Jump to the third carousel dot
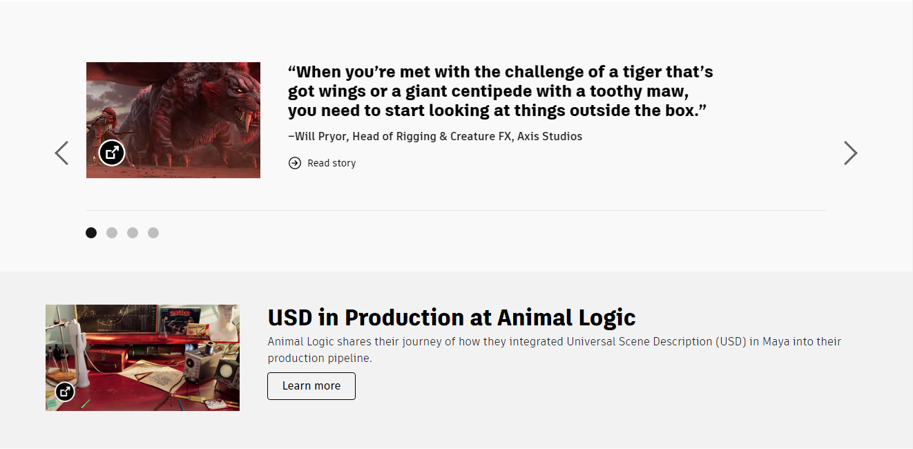 point(133,233)
